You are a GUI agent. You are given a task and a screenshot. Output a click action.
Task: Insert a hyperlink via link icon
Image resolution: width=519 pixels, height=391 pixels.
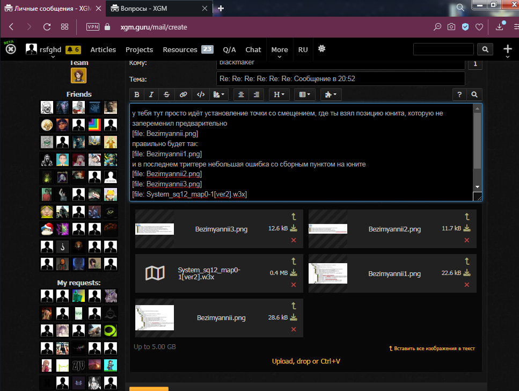pos(183,95)
